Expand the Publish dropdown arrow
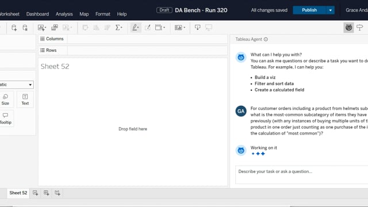This screenshot has width=368, height=207. click(x=330, y=10)
